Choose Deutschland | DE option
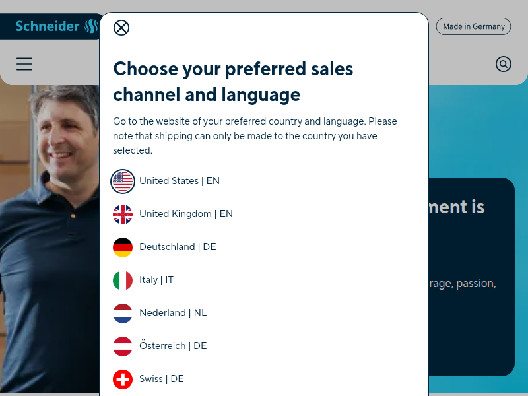Screen dimensions: 528x396 click(178, 247)
